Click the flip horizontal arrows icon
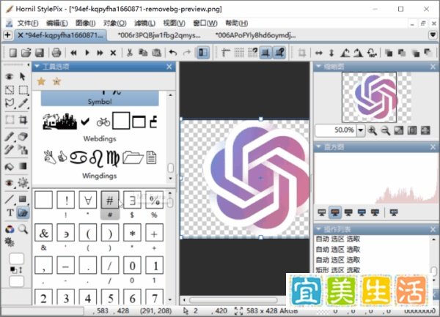 (319, 53)
